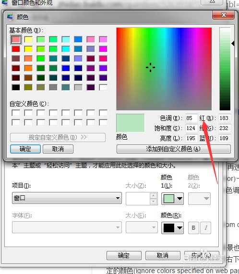Toggle the Bold (B) font button
Image resolution: width=239 pixels, height=274 pixels.
pos(193,228)
